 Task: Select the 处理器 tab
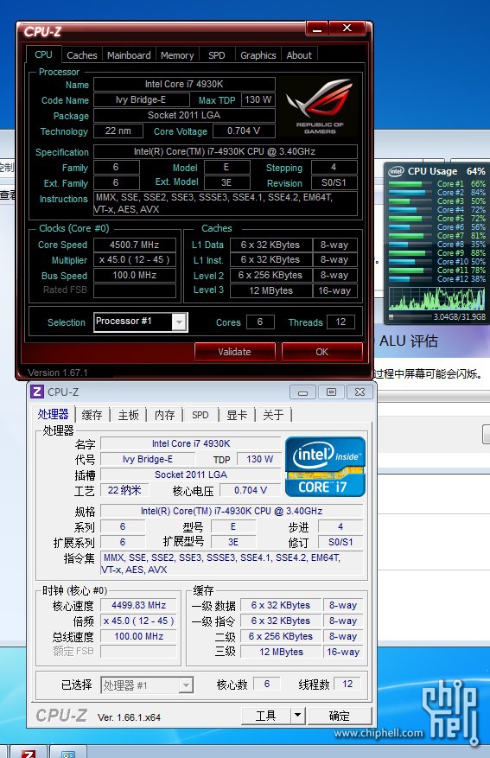click(54, 414)
